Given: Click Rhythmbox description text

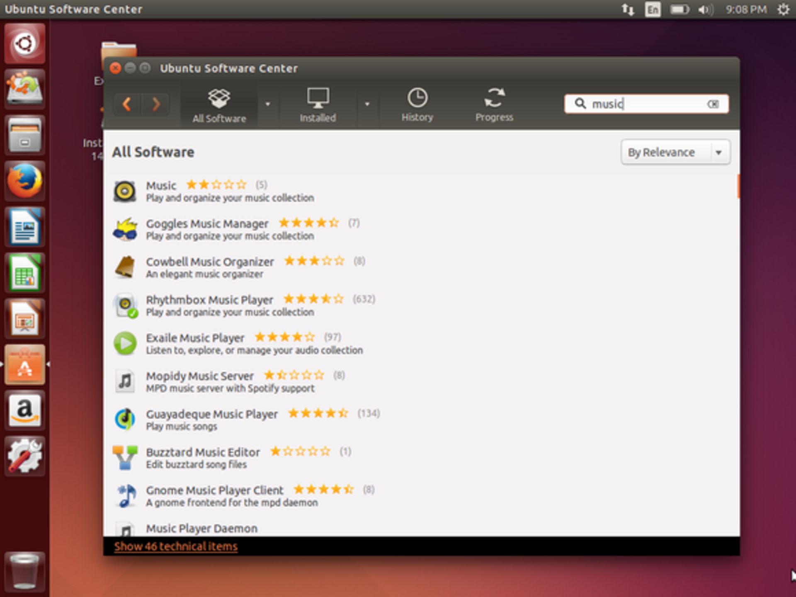Looking at the screenshot, I should (x=230, y=312).
